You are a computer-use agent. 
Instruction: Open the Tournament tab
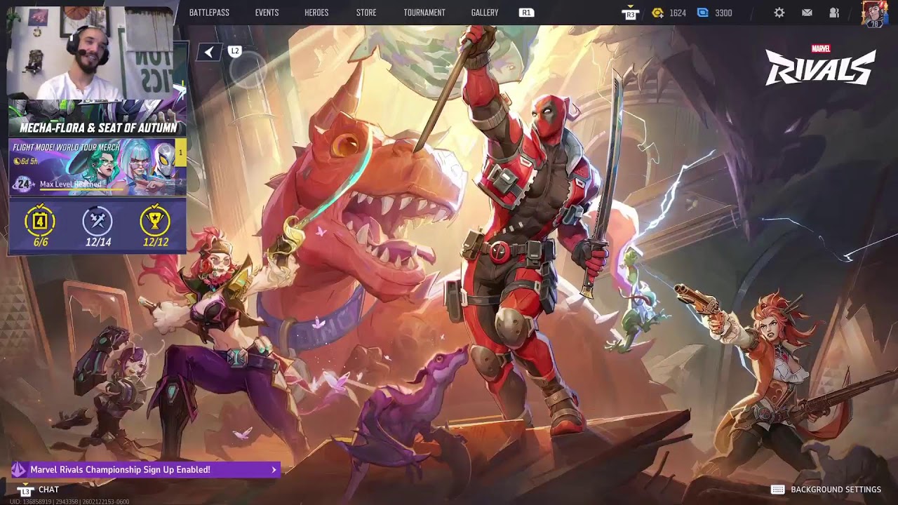click(424, 13)
